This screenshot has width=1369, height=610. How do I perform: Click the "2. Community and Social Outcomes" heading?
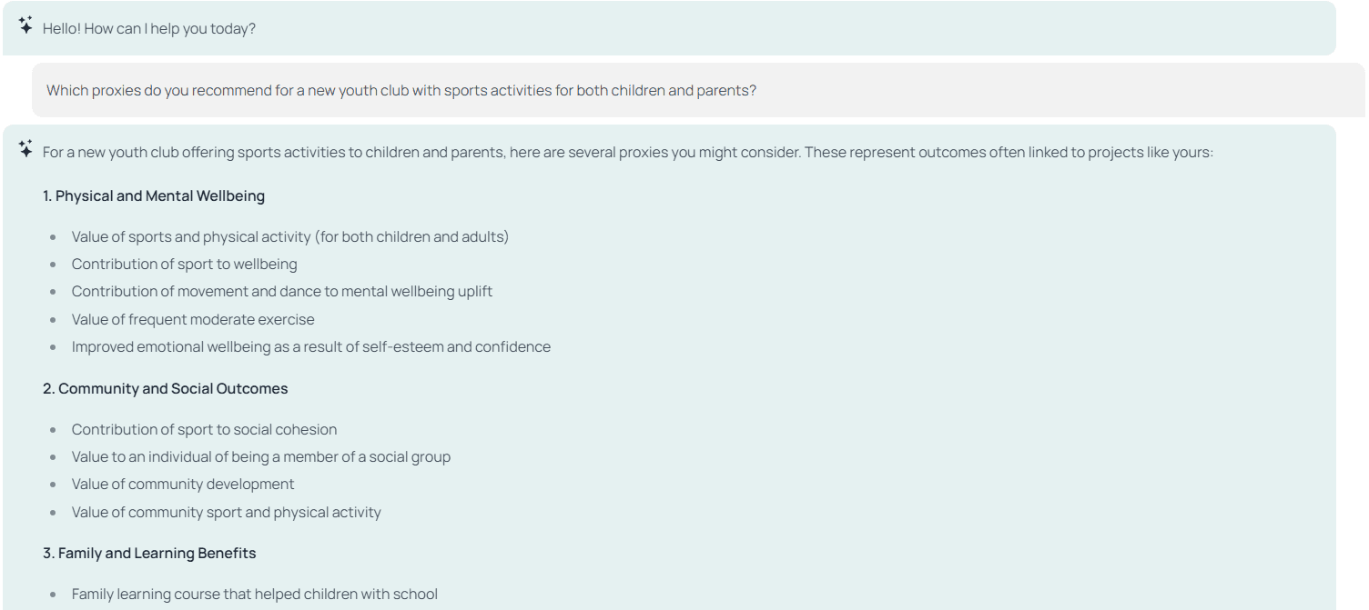pyautogui.click(x=165, y=389)
